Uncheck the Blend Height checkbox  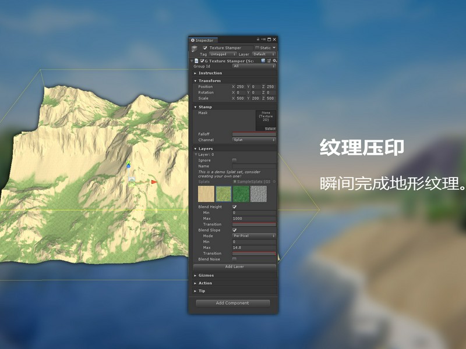234,207
